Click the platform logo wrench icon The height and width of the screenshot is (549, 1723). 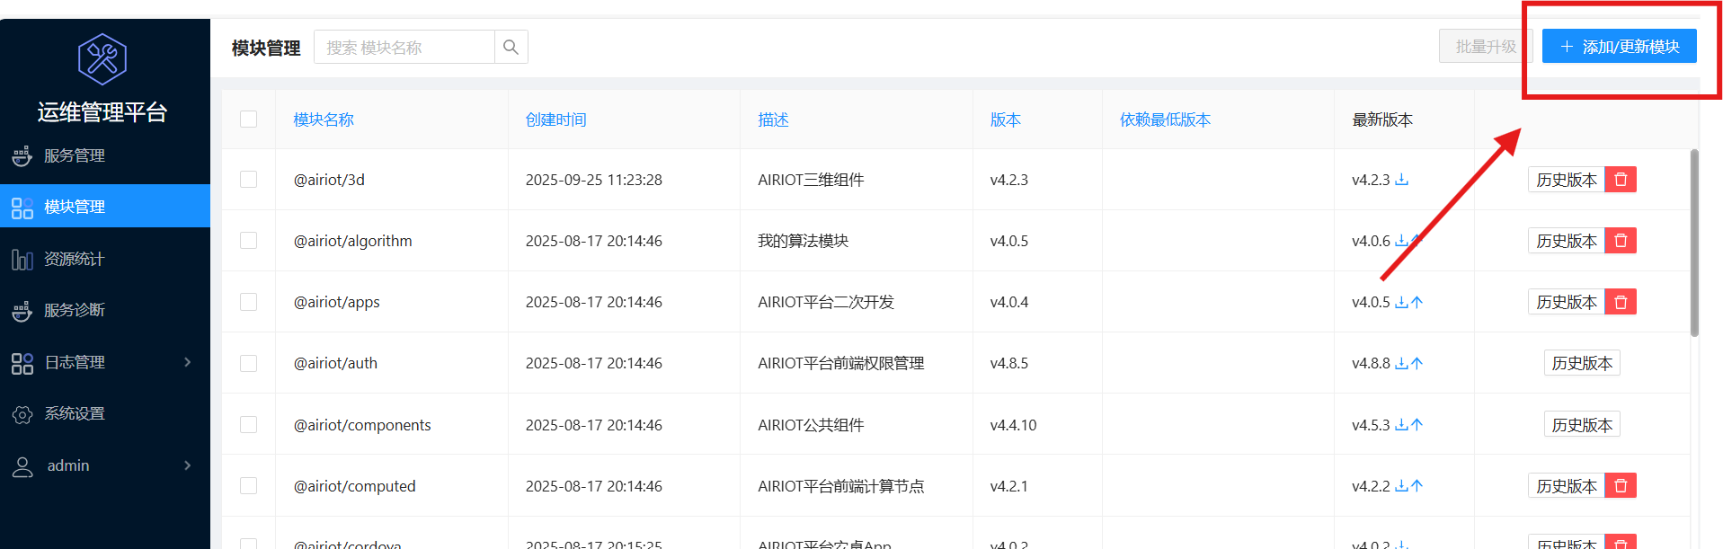(x=102, y=59)
